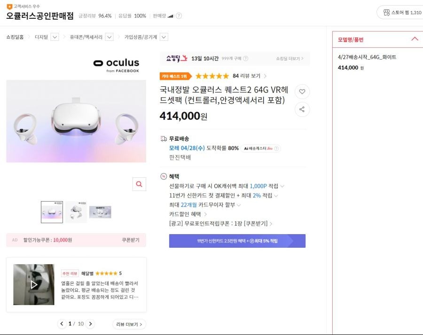
Task: Click 쿠폰받기 on the discount coupon banner
Action: click(x=131, y=240)
